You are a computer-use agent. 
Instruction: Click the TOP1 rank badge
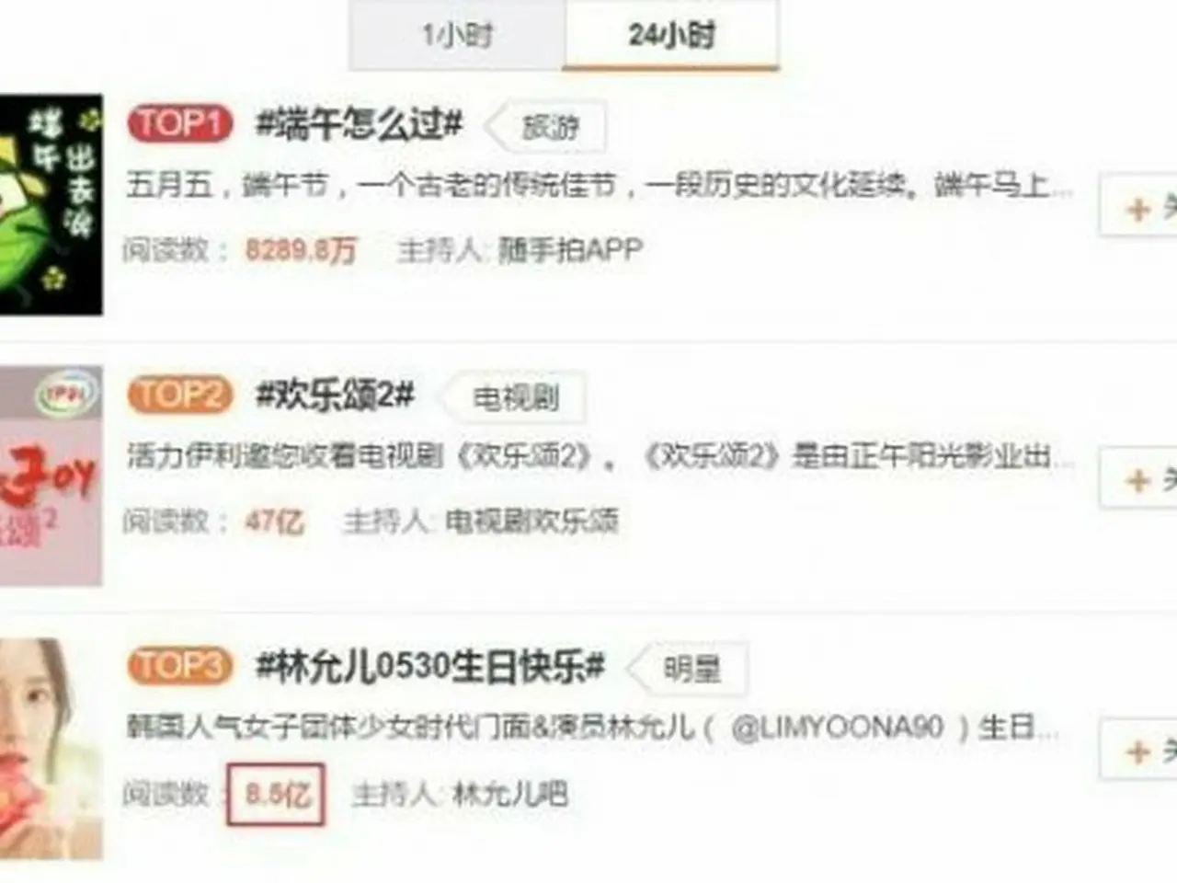pos(180,123)
